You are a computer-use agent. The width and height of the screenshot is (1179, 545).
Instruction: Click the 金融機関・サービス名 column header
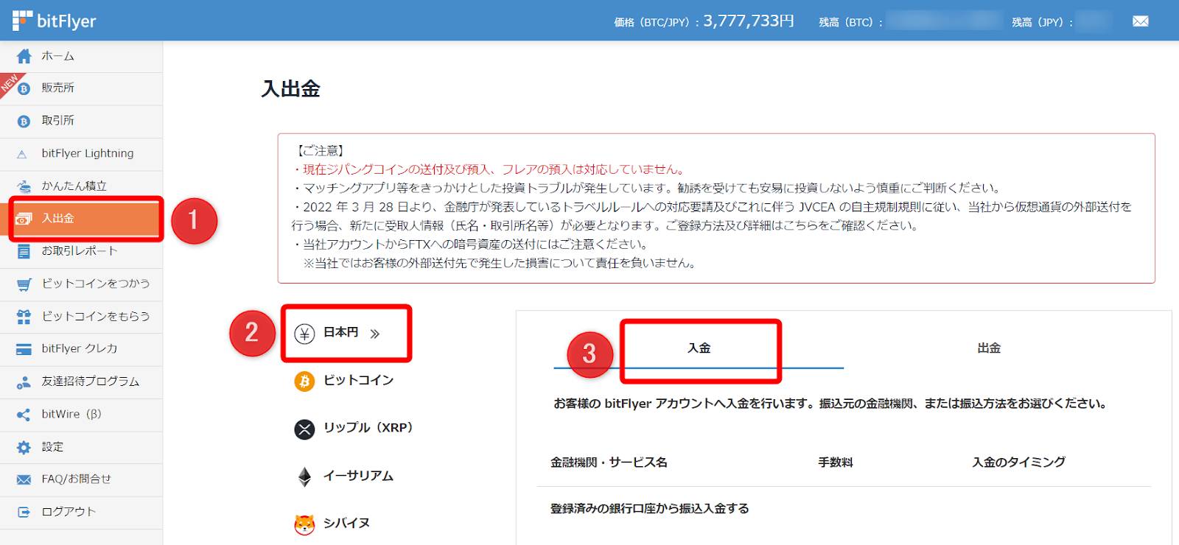tap(609, 463)
